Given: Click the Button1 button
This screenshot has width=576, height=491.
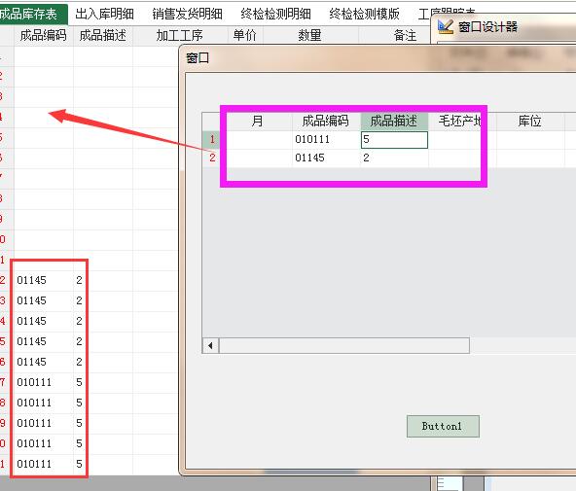Looking at the screenshot, I should tap(443, 426).
